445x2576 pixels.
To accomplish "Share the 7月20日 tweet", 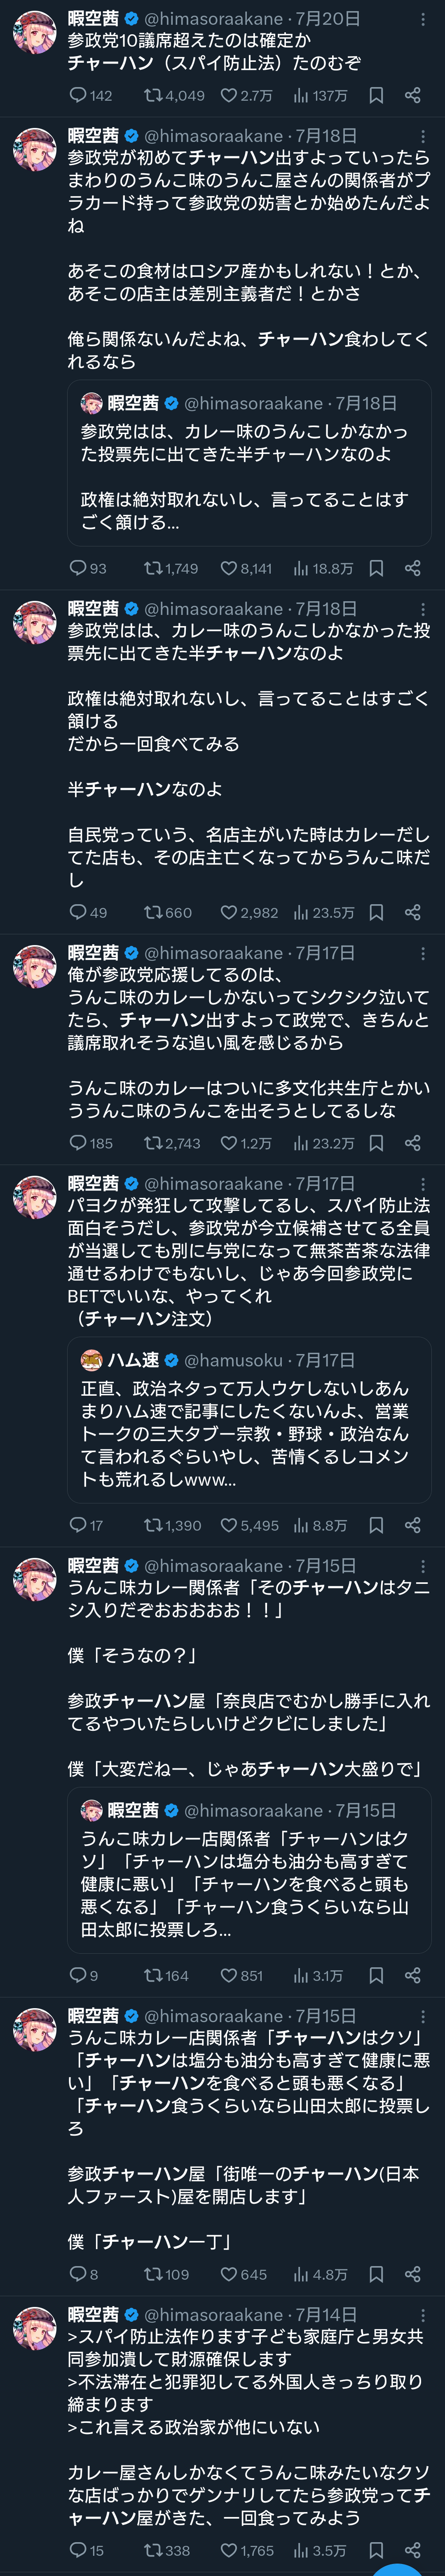I will (412, 96).
